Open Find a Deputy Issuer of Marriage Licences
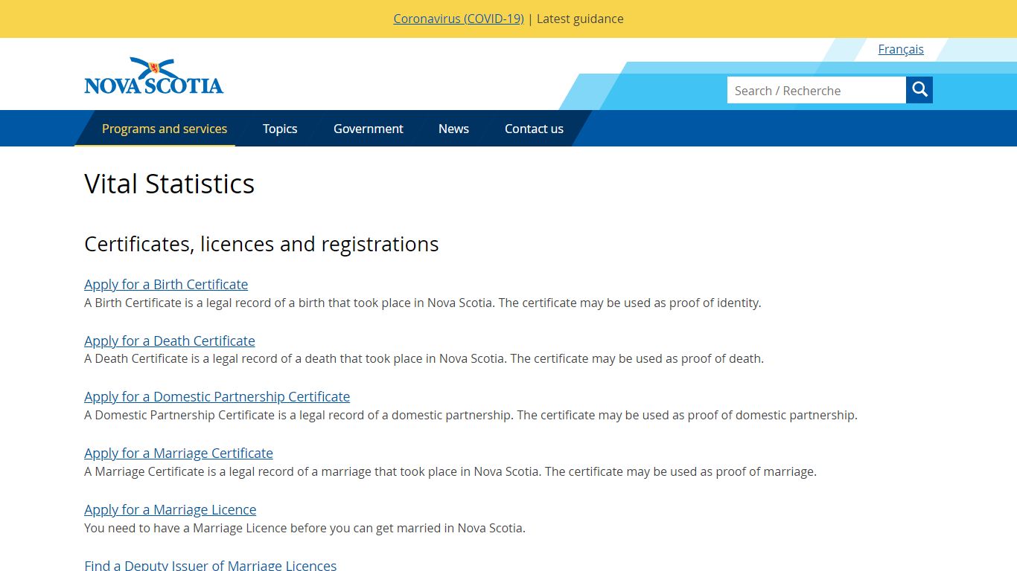 pyautogui.click(x=211, y=565)
